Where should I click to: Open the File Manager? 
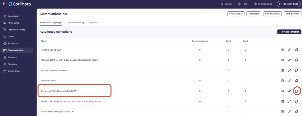tap(236, 14)
